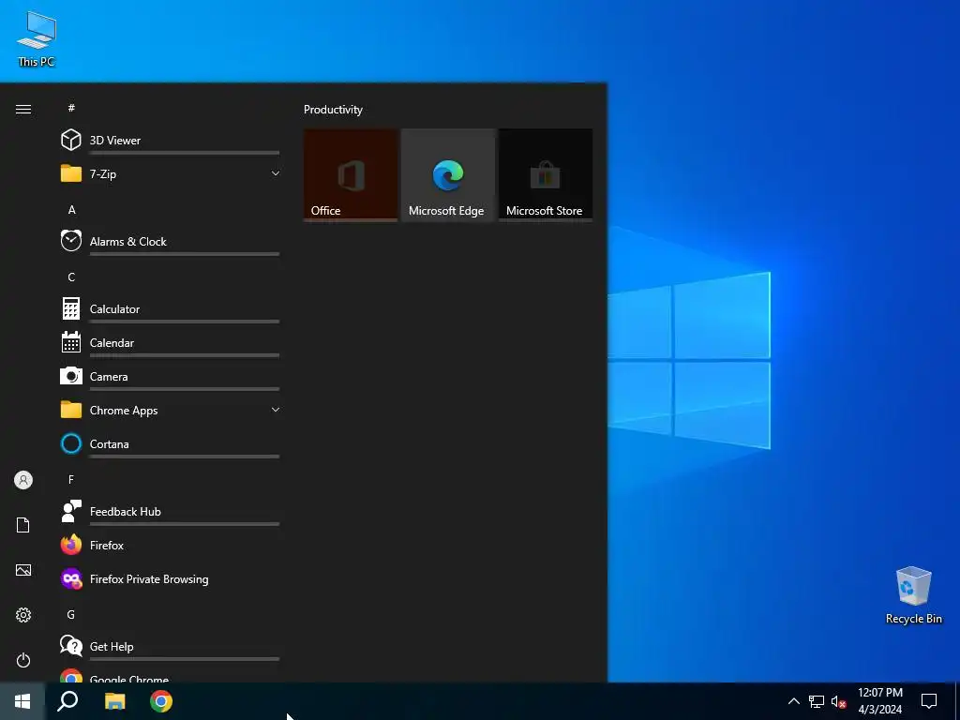Open File Explorer from the taskbar
Image resolution: width=960 pixels, height=720 pixels.
pos(114,701)
